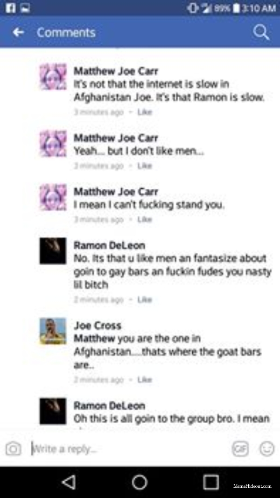Tap the bold Matthew mention in Joe's comment

[94, 339]
